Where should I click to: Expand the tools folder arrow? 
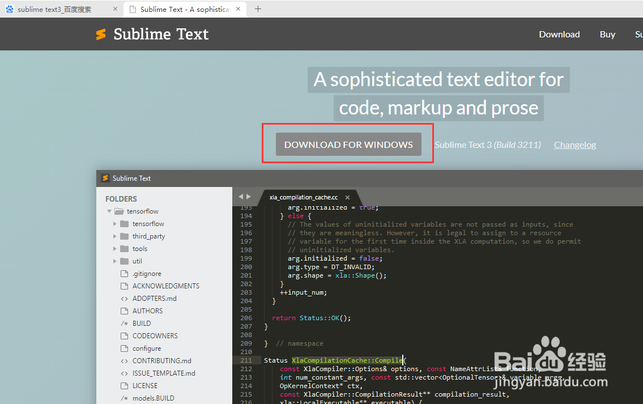tap(115, 249)
